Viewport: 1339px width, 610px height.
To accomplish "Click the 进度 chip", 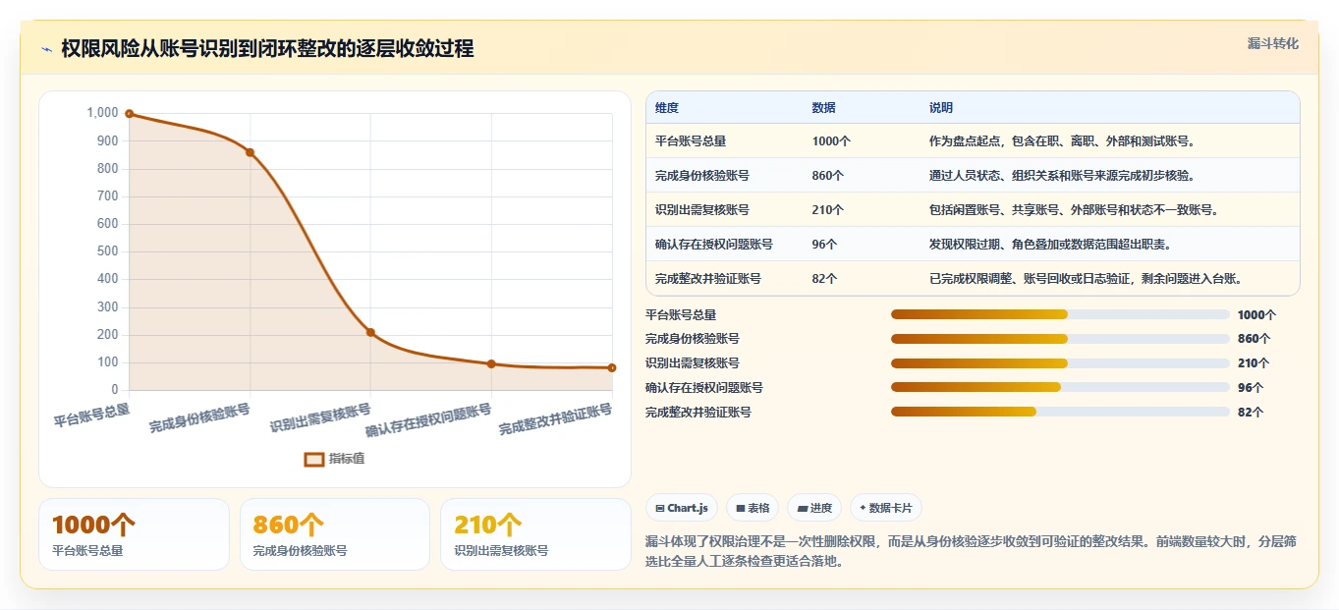I will click(x=814, y=508).
